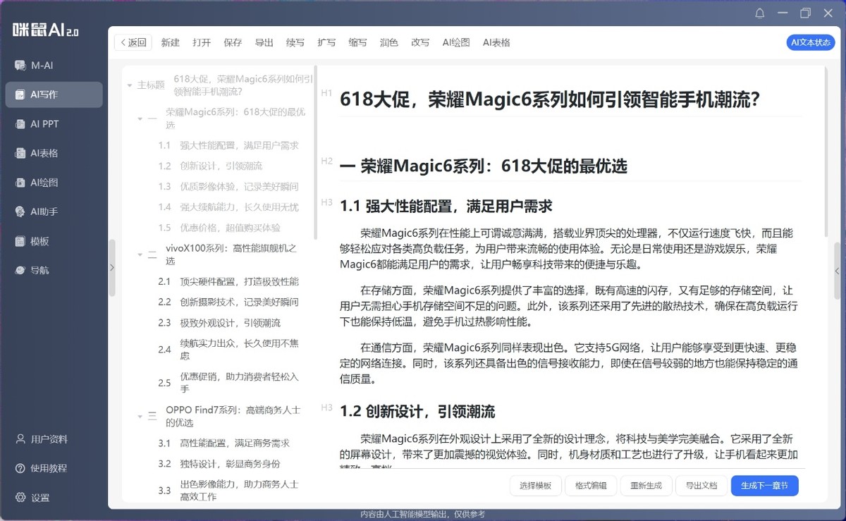The image size is (846, 521).
Task: Select outline item 3.2 独特设计
Action: coord(219,464)
